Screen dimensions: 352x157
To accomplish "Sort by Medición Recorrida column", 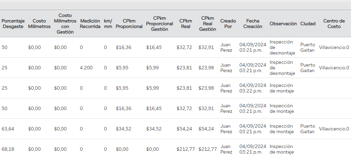I will (x=90, y=24).
